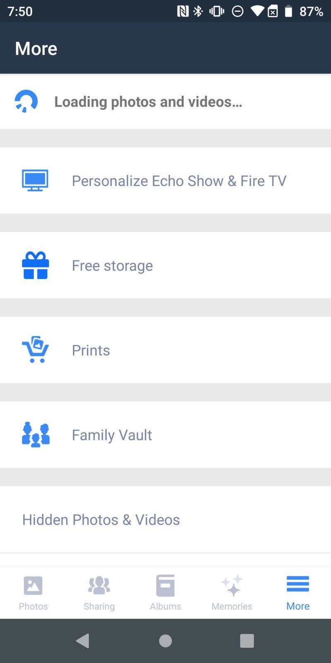Viewport: 331px width, 663px height.
Task: Select the Free storage gift icon
Action: pos(35,265)
